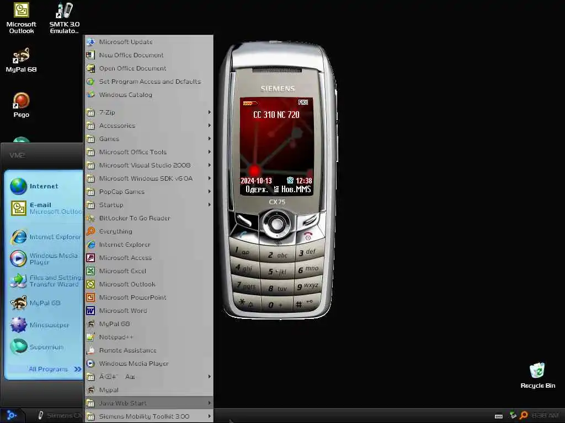The width and height of the screenshot is (565, 423).
Task: Select MyPal 68 in programs list
Action: [x=149, y=324]
